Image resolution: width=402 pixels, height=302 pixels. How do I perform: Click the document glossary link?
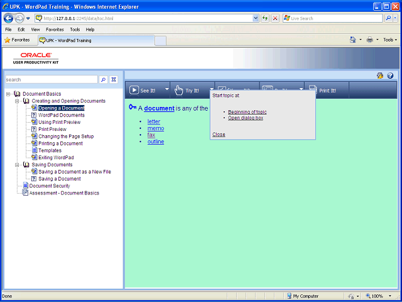click(x=159, y=108)
